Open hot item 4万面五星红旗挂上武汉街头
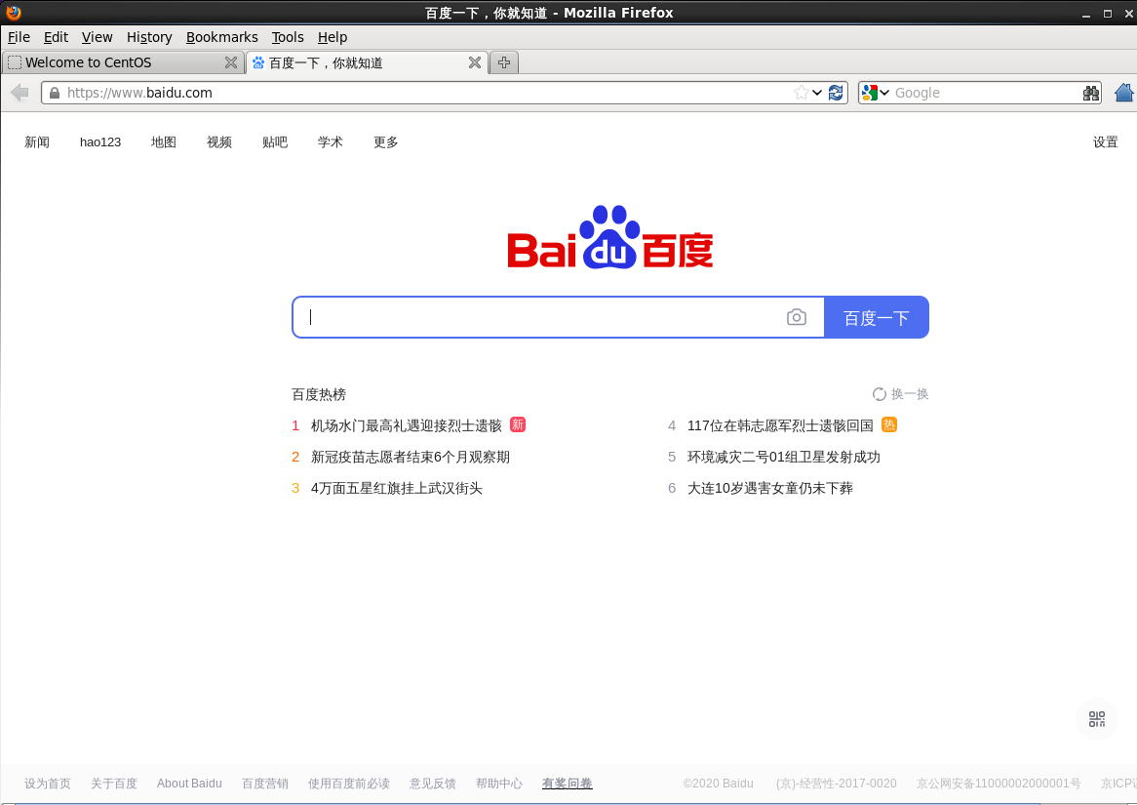This screenshot has height=805, width=1137. coord(397,488)
